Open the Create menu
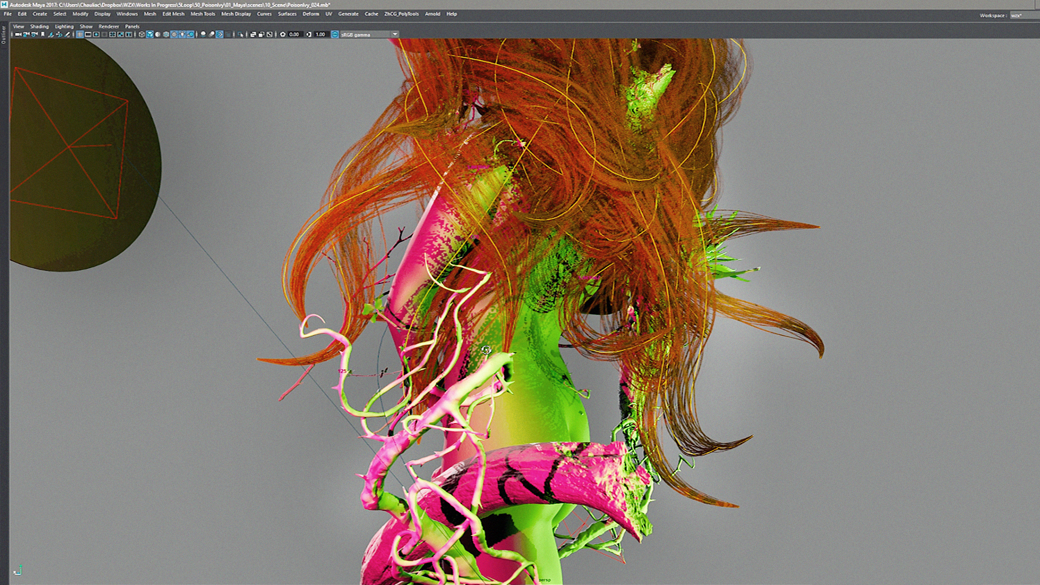The height and width of the screenshot is (585, 1040). coord(40,14)
